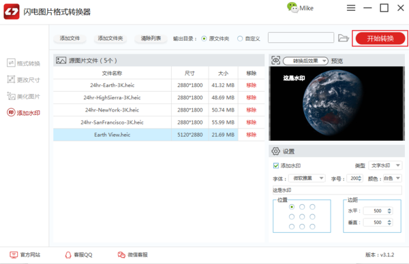The height and width of the screenshot is (264, 409).
Task: Click the 添加文件 button
Action: tap(70, 38)
